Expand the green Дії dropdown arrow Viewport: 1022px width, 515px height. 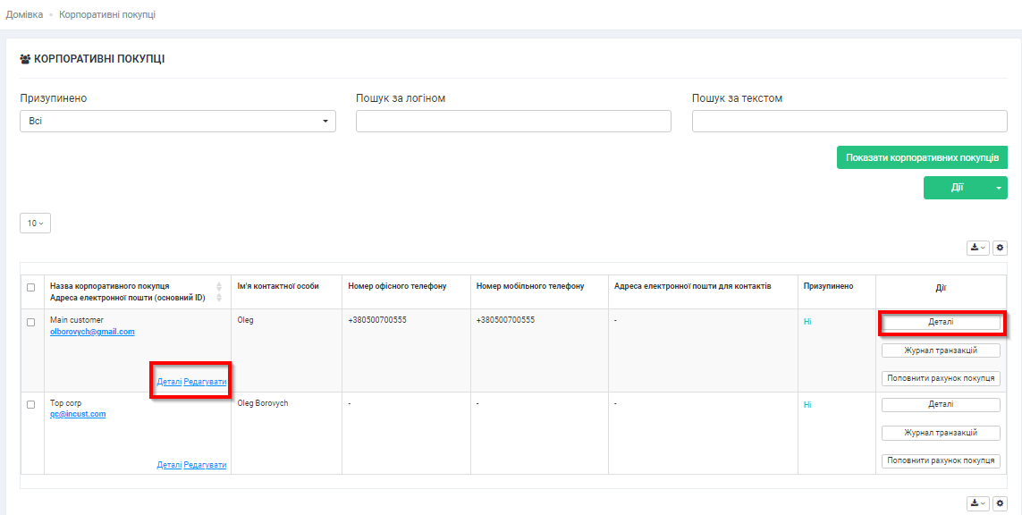998,188
